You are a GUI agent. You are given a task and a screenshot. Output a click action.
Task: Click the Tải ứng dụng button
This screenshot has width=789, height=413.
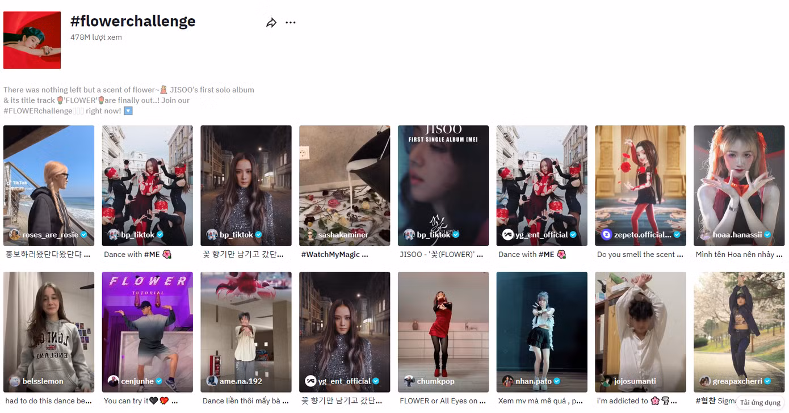point(760,403)
